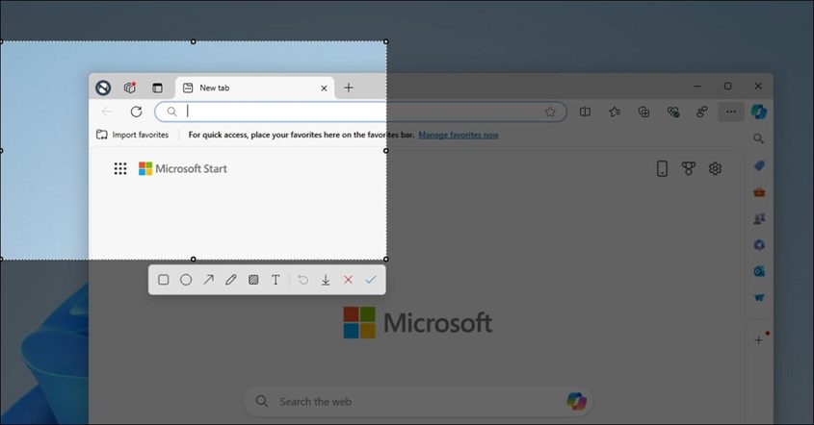The height and width of the screenshot is (425, 814).
Task: Select the arrow annotation tool
Action: (209, 280)
